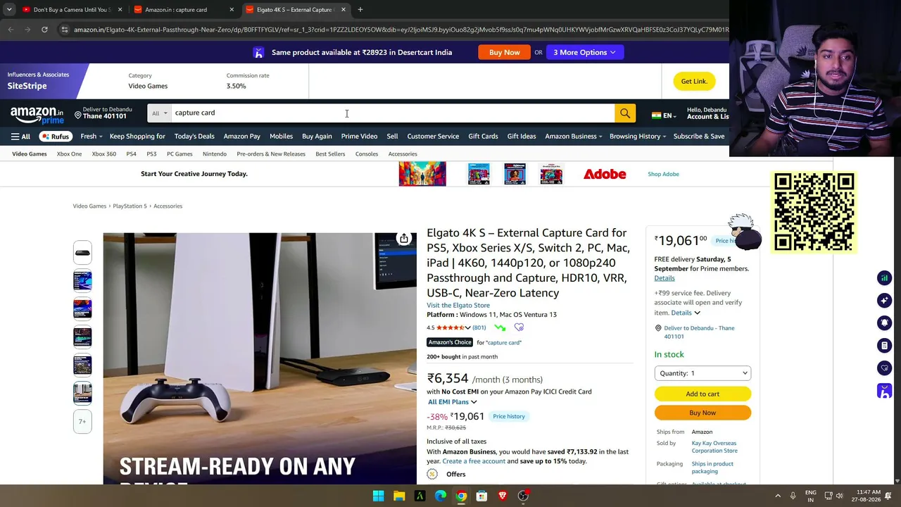Image resolution: width=901 pixels, height=507 pixels.
Task: Show the 7+ more product images
Action: (82, 422)
